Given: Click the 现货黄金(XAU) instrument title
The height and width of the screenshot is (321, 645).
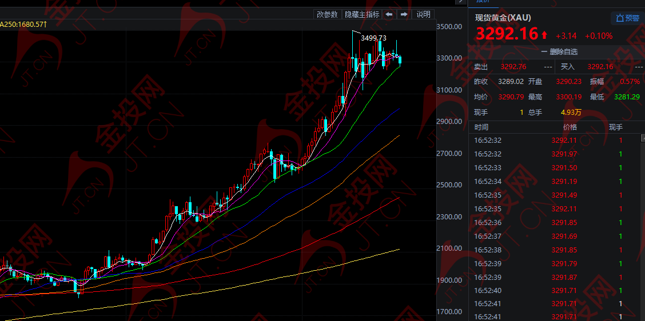Looking at the screenshot, I should pyautogui.click(x=503, y=18).
